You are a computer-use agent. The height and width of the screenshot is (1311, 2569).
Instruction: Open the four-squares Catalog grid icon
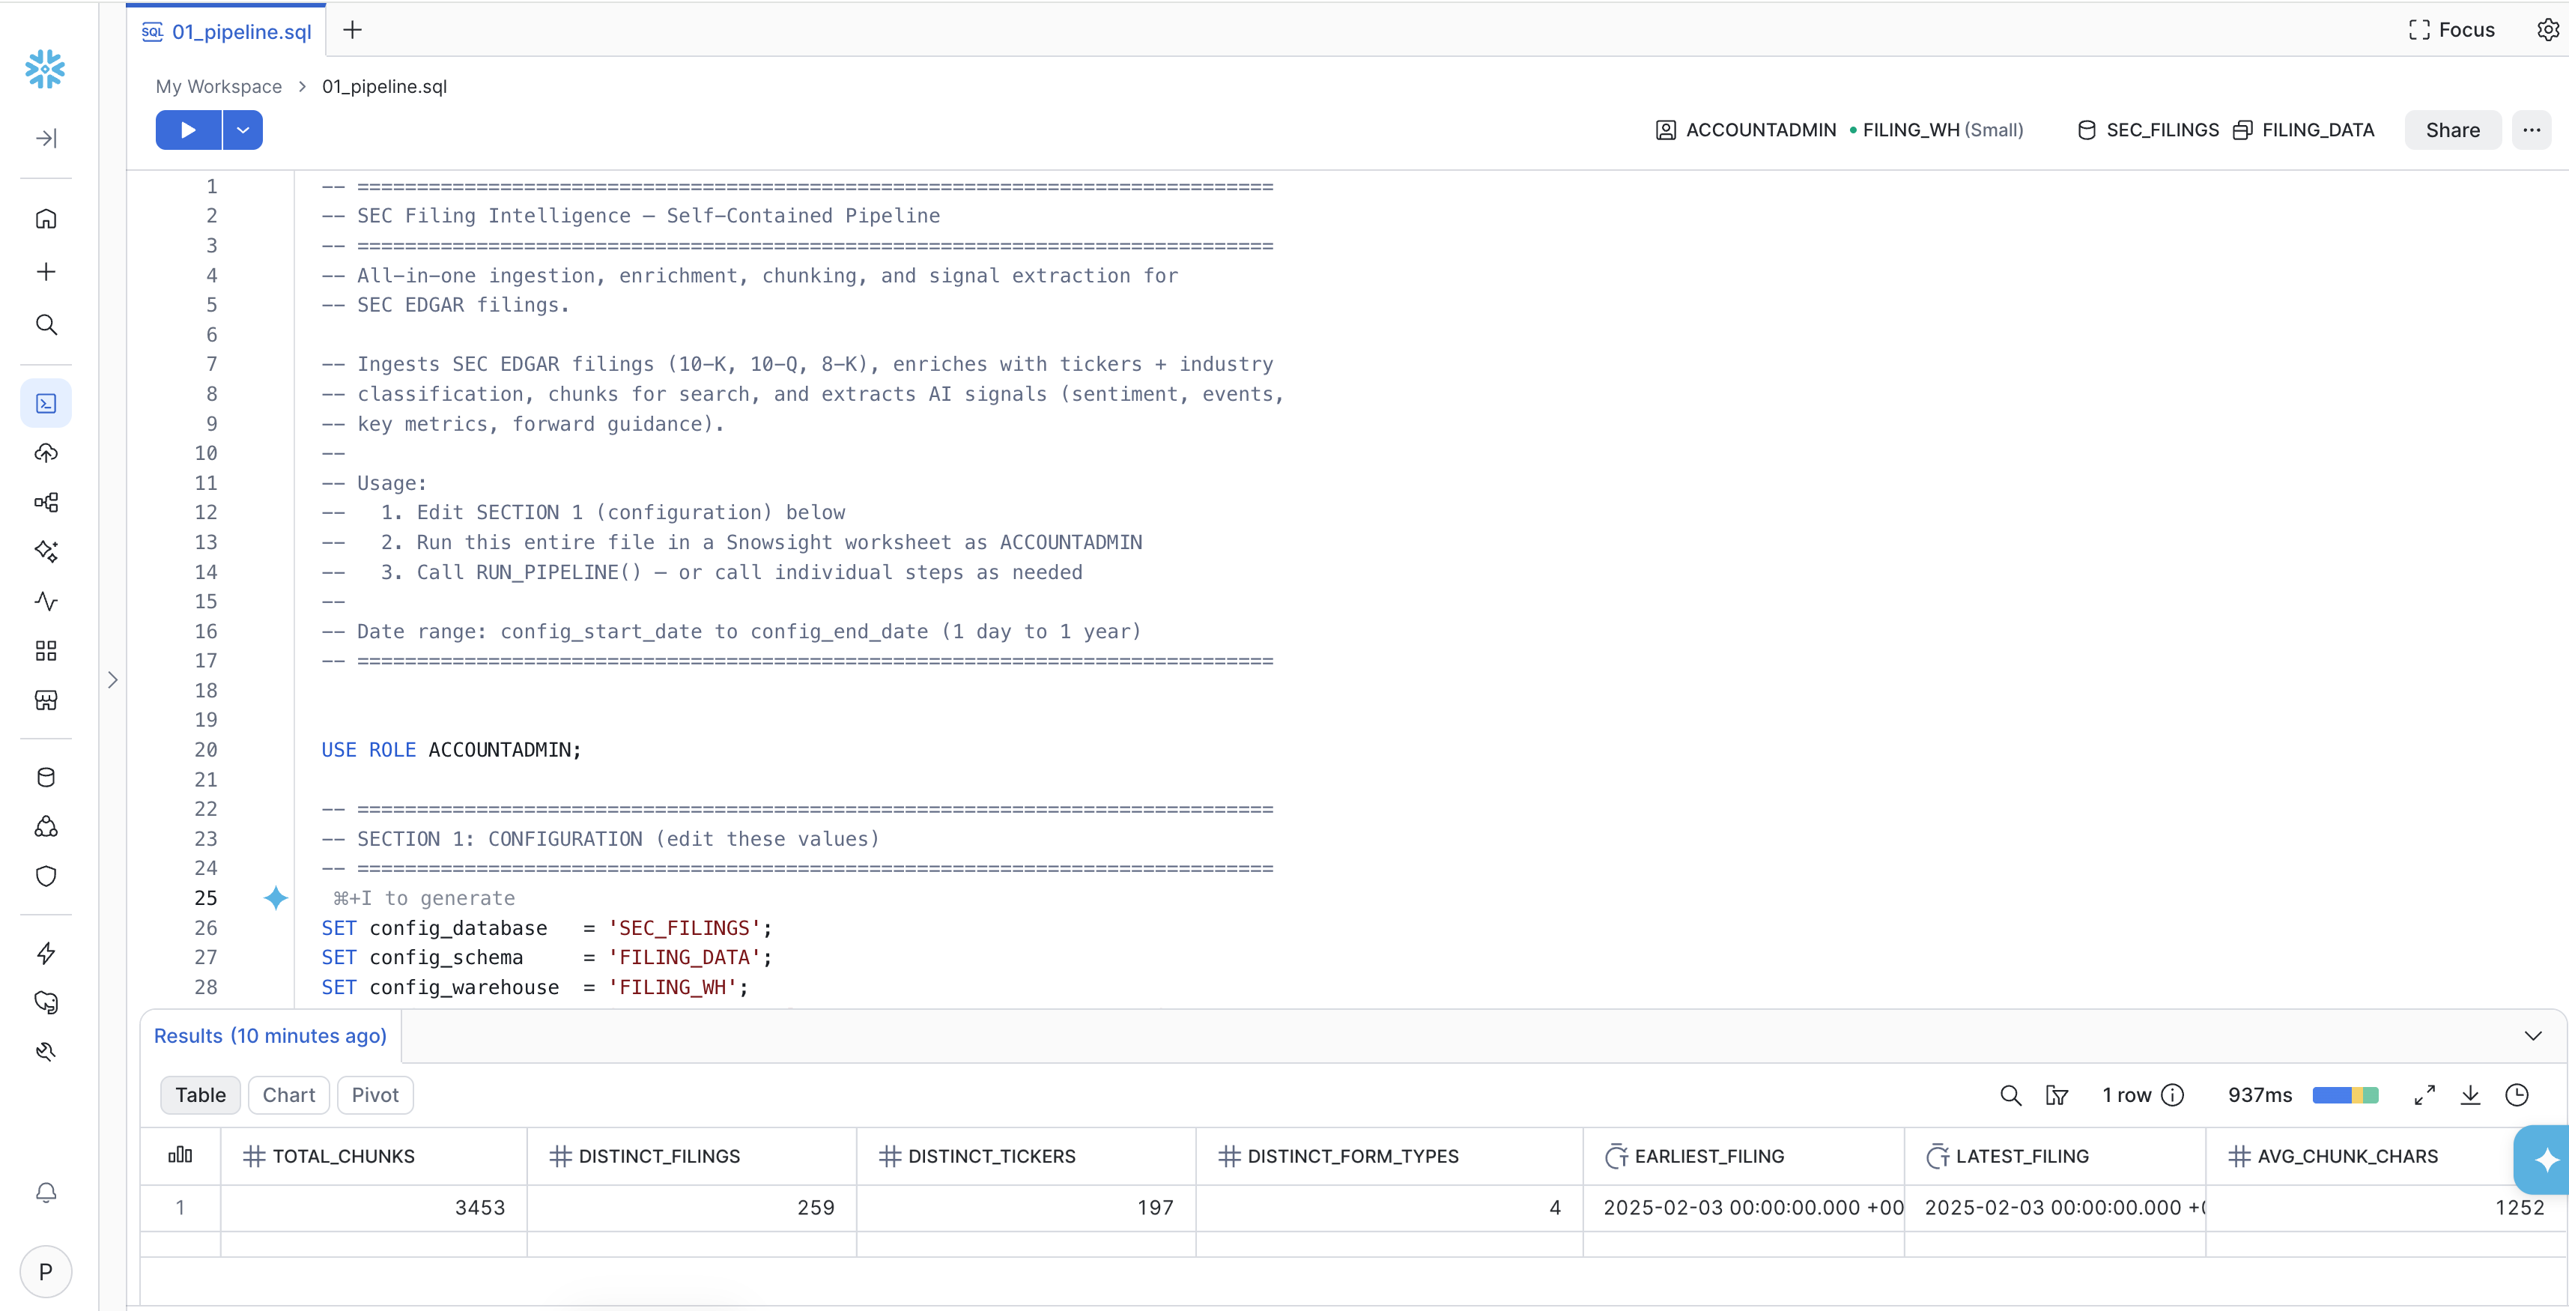[46, 650]
